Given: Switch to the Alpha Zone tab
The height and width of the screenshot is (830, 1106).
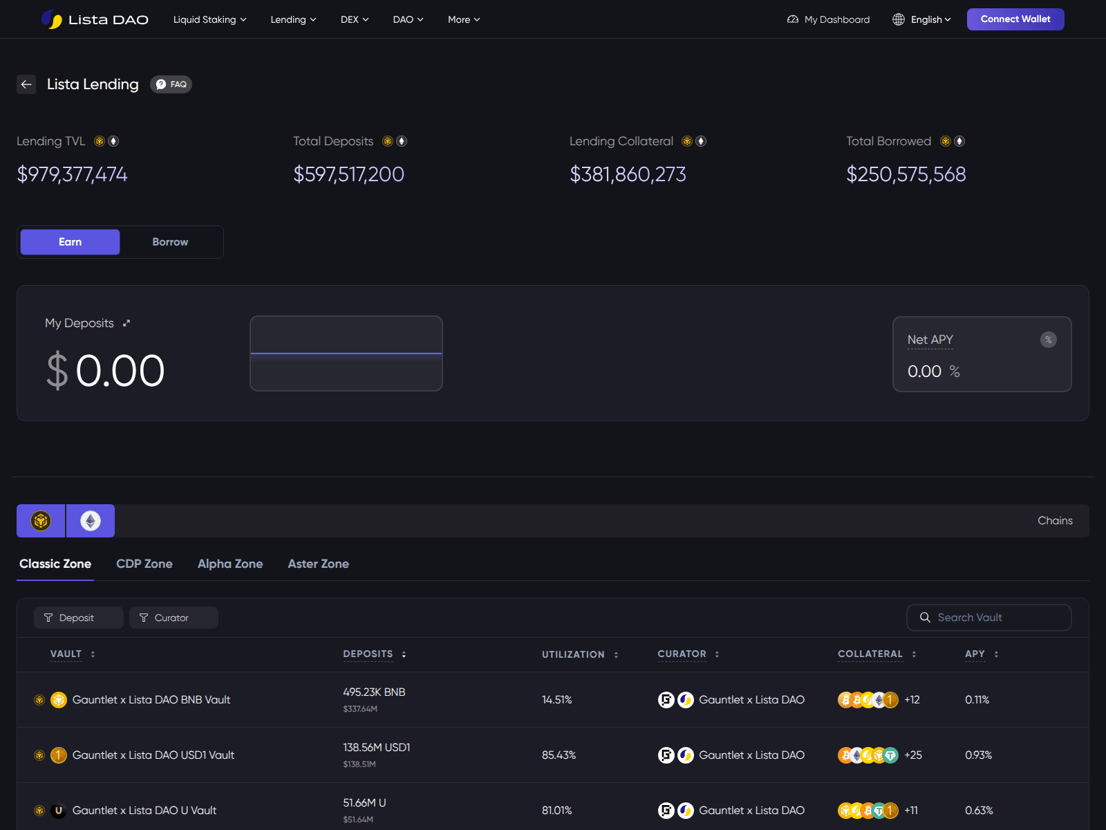Looking at the screenshot, I should click(230, 564).
